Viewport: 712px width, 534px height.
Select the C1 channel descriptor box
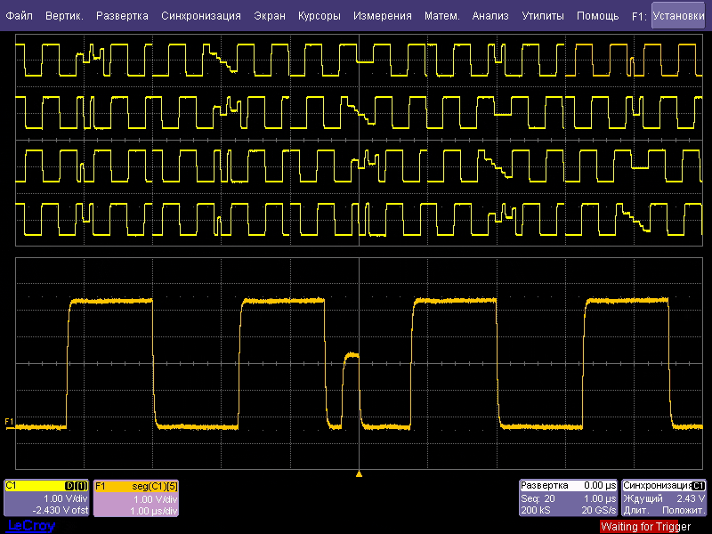point(46,498)
